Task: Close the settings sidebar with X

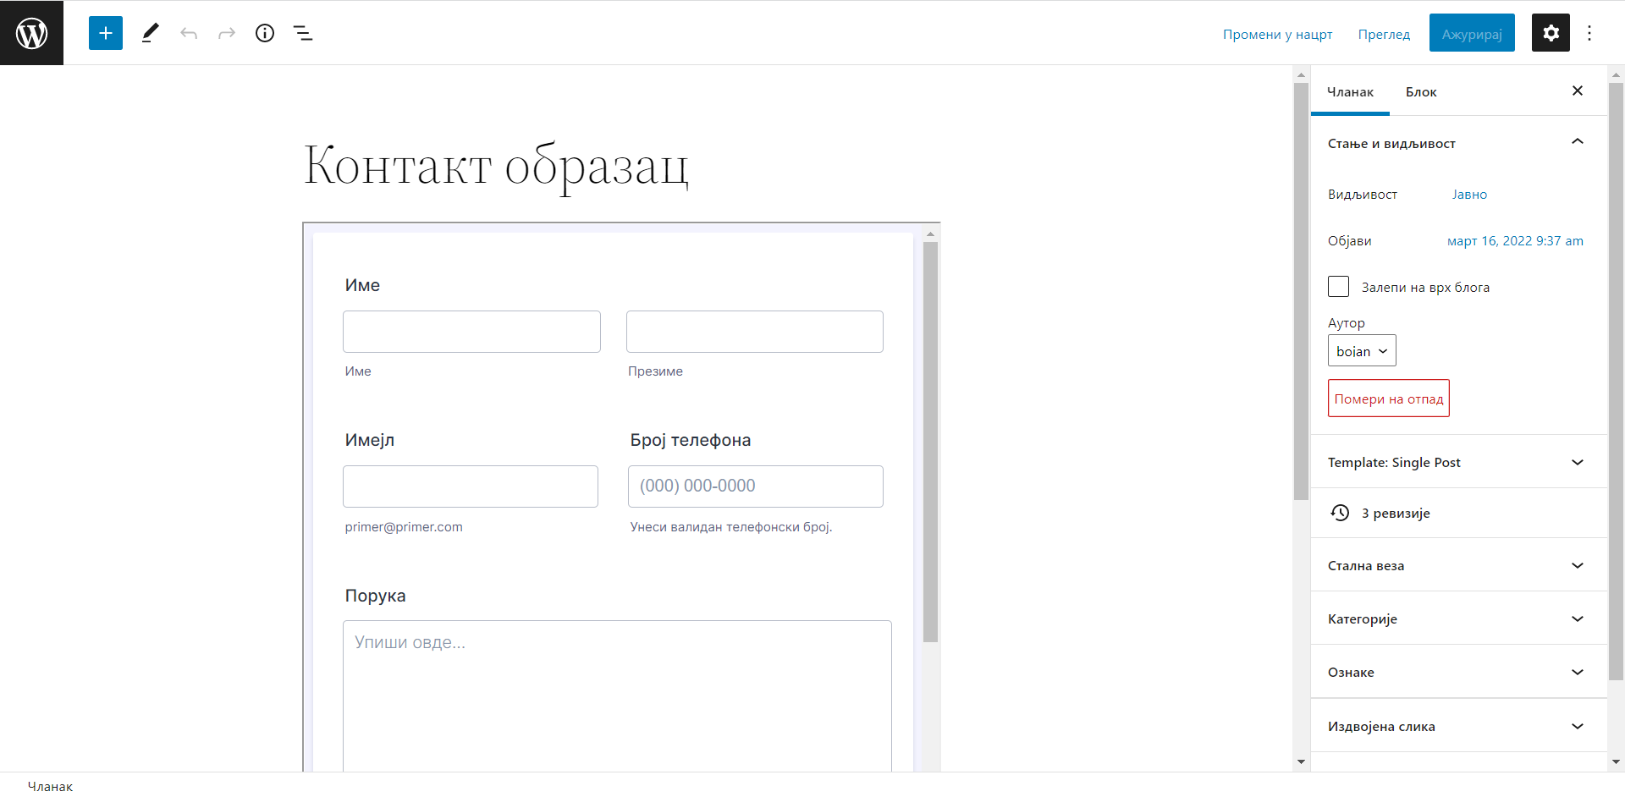Action: tap(1578, 91)
